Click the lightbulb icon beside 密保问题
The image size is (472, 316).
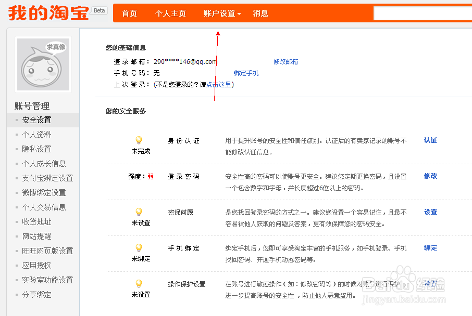(139, 212)
